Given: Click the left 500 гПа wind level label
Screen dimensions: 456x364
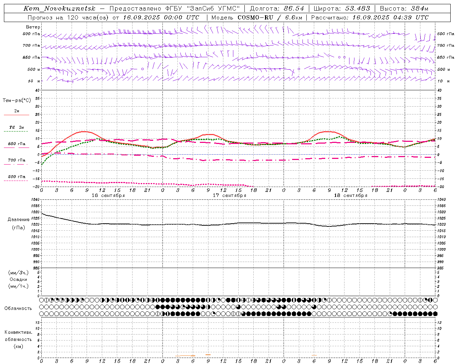Looking at the screenshot, I should [x=31, y=34].
